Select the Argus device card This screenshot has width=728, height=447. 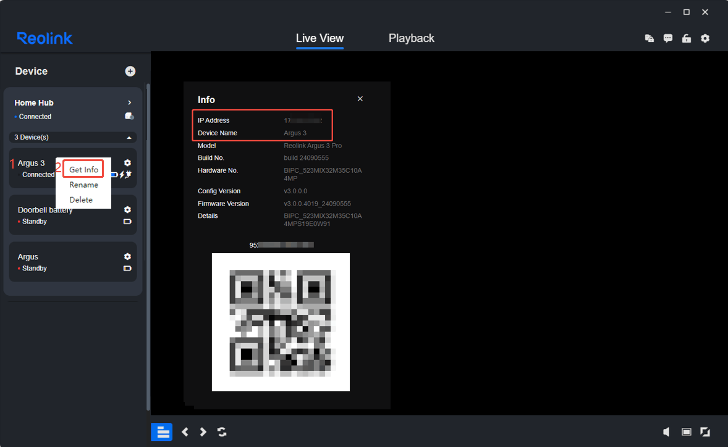[73, 262]
